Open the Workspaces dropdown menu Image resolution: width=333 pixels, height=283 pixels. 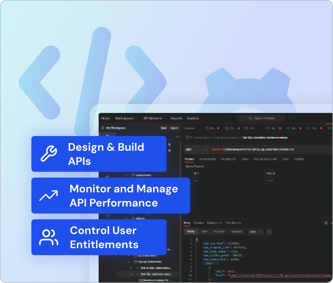coord(126,118)
